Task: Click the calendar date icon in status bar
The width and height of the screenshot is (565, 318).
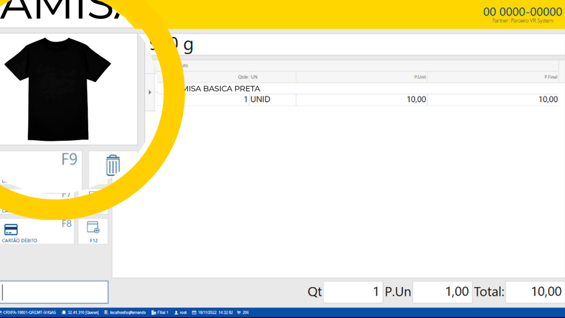Action: coord(194,312)
